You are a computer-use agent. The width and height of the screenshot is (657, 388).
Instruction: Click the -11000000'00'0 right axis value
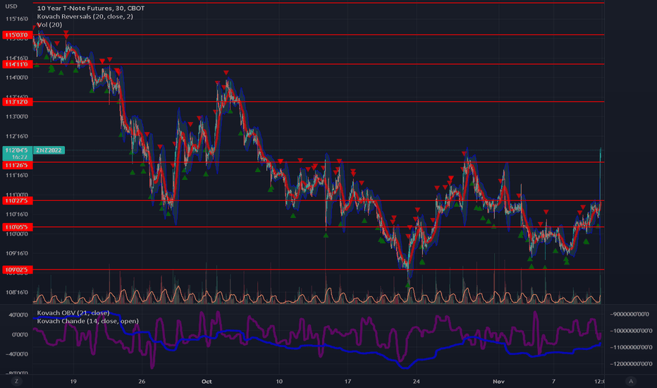631,347
